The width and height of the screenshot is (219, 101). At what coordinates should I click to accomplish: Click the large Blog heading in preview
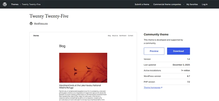click(x=62, y=46)
